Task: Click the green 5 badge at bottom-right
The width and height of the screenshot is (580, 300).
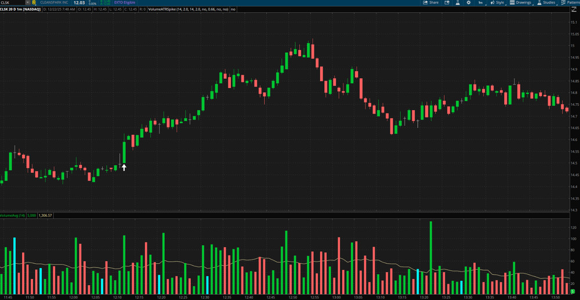Action: (x=572, y=291)
